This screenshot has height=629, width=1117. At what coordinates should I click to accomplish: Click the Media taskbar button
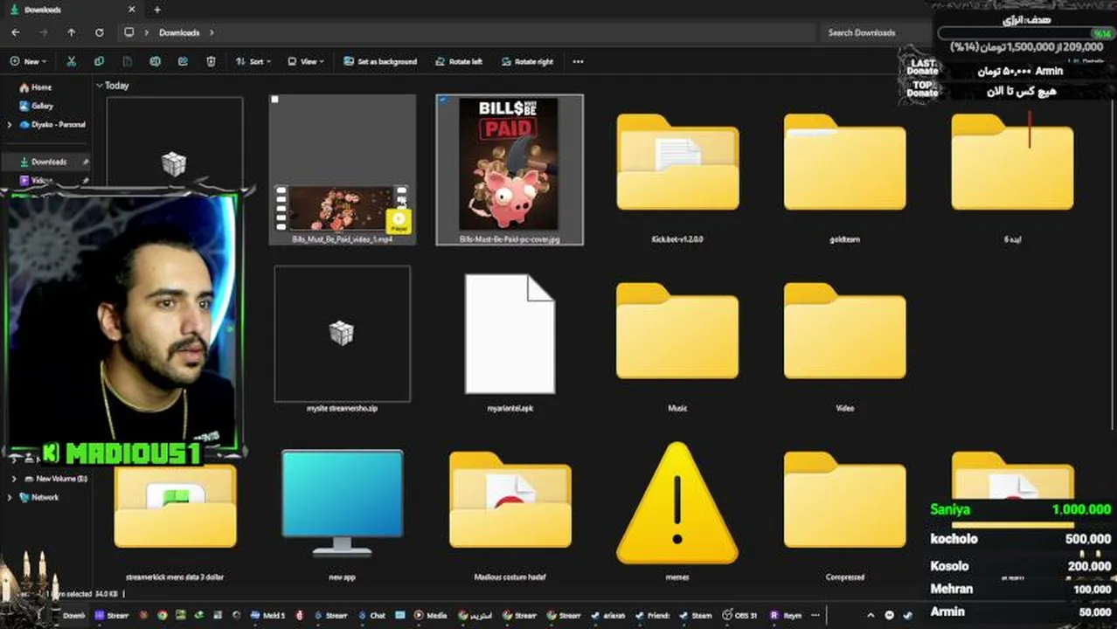[x=431, y=615]
